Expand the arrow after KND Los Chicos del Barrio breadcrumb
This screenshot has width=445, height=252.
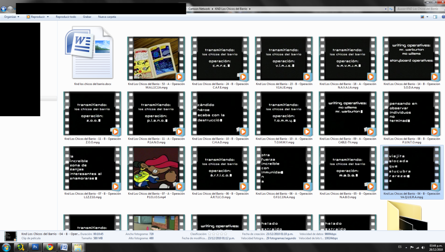250,9
